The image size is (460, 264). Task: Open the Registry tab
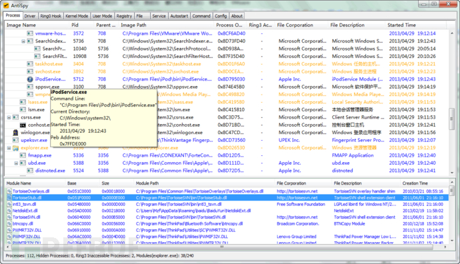click(x=124, y=16)
